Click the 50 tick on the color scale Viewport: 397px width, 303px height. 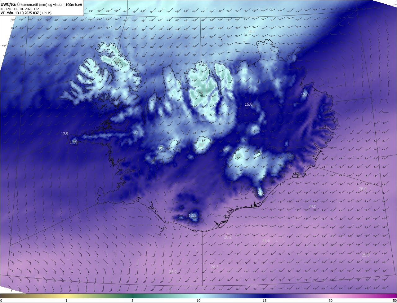pos(395,301)
